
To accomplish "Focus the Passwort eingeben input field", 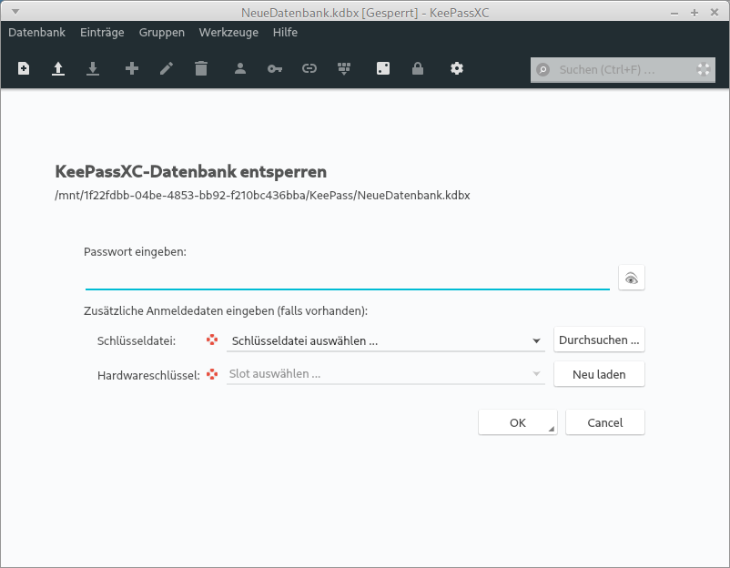I will coord(347,278).
